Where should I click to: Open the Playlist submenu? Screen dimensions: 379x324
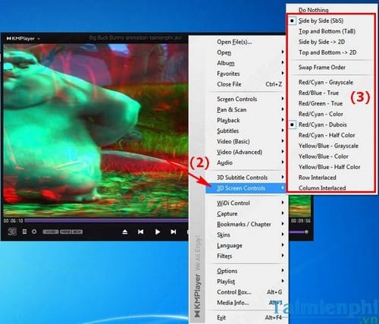click(246, 282)
